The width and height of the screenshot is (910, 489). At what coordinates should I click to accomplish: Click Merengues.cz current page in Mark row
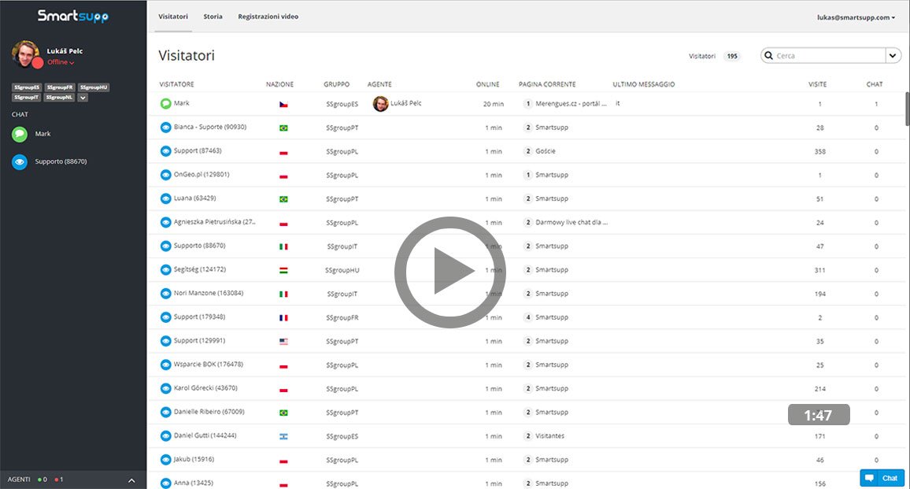coord(571,103)
